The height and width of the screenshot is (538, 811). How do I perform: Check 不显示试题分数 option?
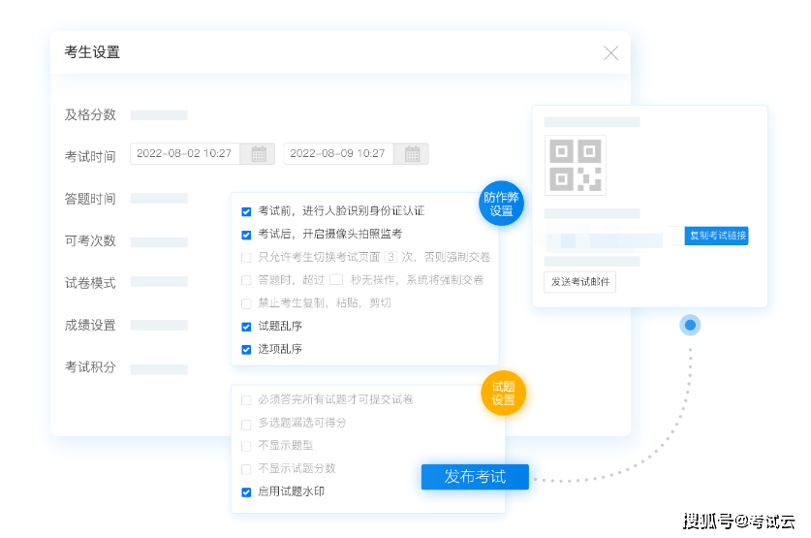coord(246,469)
